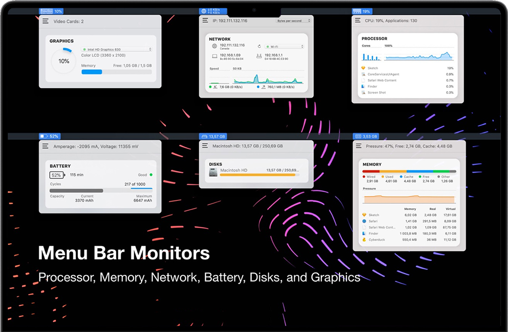Open the Network panel hamburger menu
The height and width of the screenshot is (332, 508).
pyautogui.click(x=205, y=20)
